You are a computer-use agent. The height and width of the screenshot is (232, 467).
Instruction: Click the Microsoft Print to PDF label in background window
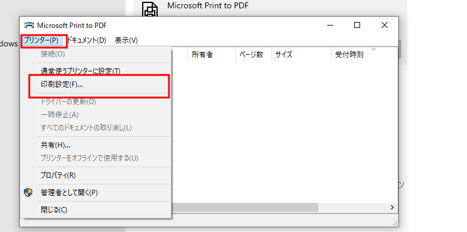coord(208,5)
